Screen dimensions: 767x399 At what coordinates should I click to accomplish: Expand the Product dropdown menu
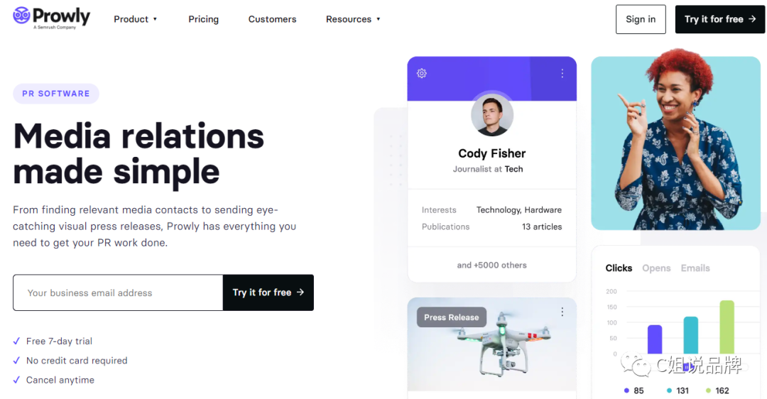tap(136, 19)
